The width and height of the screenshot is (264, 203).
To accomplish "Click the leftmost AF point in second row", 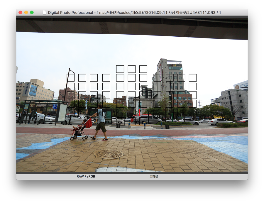I will click(x=71, y=78).
